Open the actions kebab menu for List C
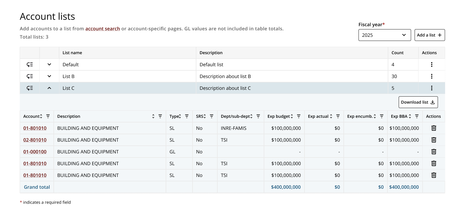466x222 pixels. (x=431, y=88)
